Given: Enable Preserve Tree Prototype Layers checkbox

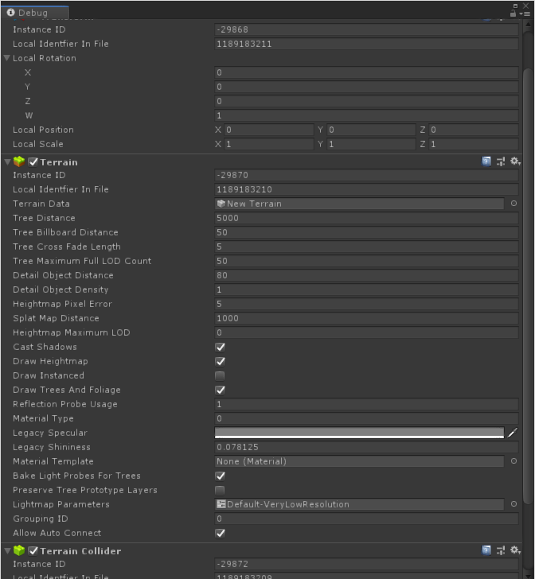Looking at the screenshot, I should (221, 490).
